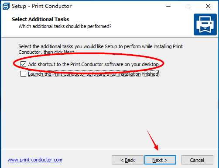The width and height of the screenshot is (219, 168).
Task: Close the setup wizard window
Action: [x=208, y=6]
